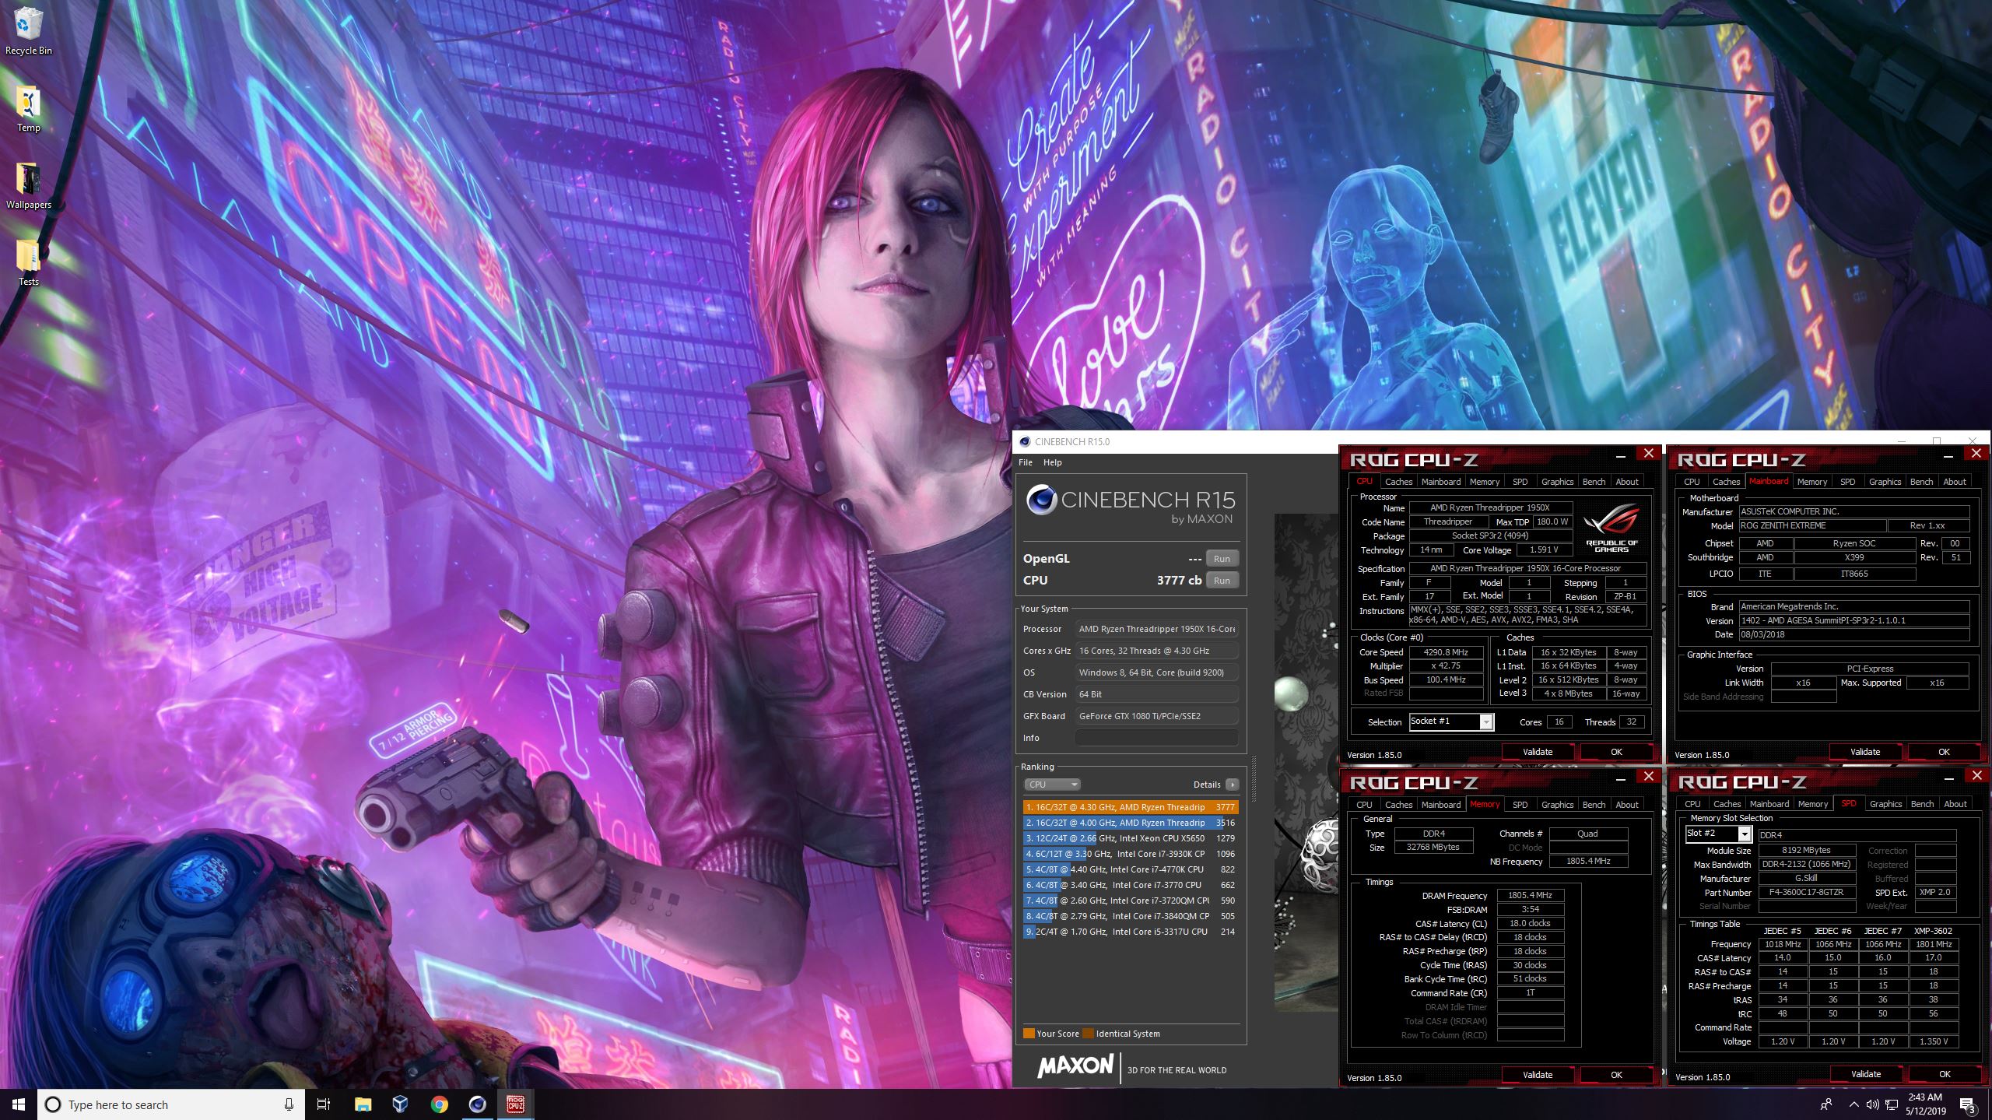Switch to Bench tab in CPU window

tap(1594, 482)
